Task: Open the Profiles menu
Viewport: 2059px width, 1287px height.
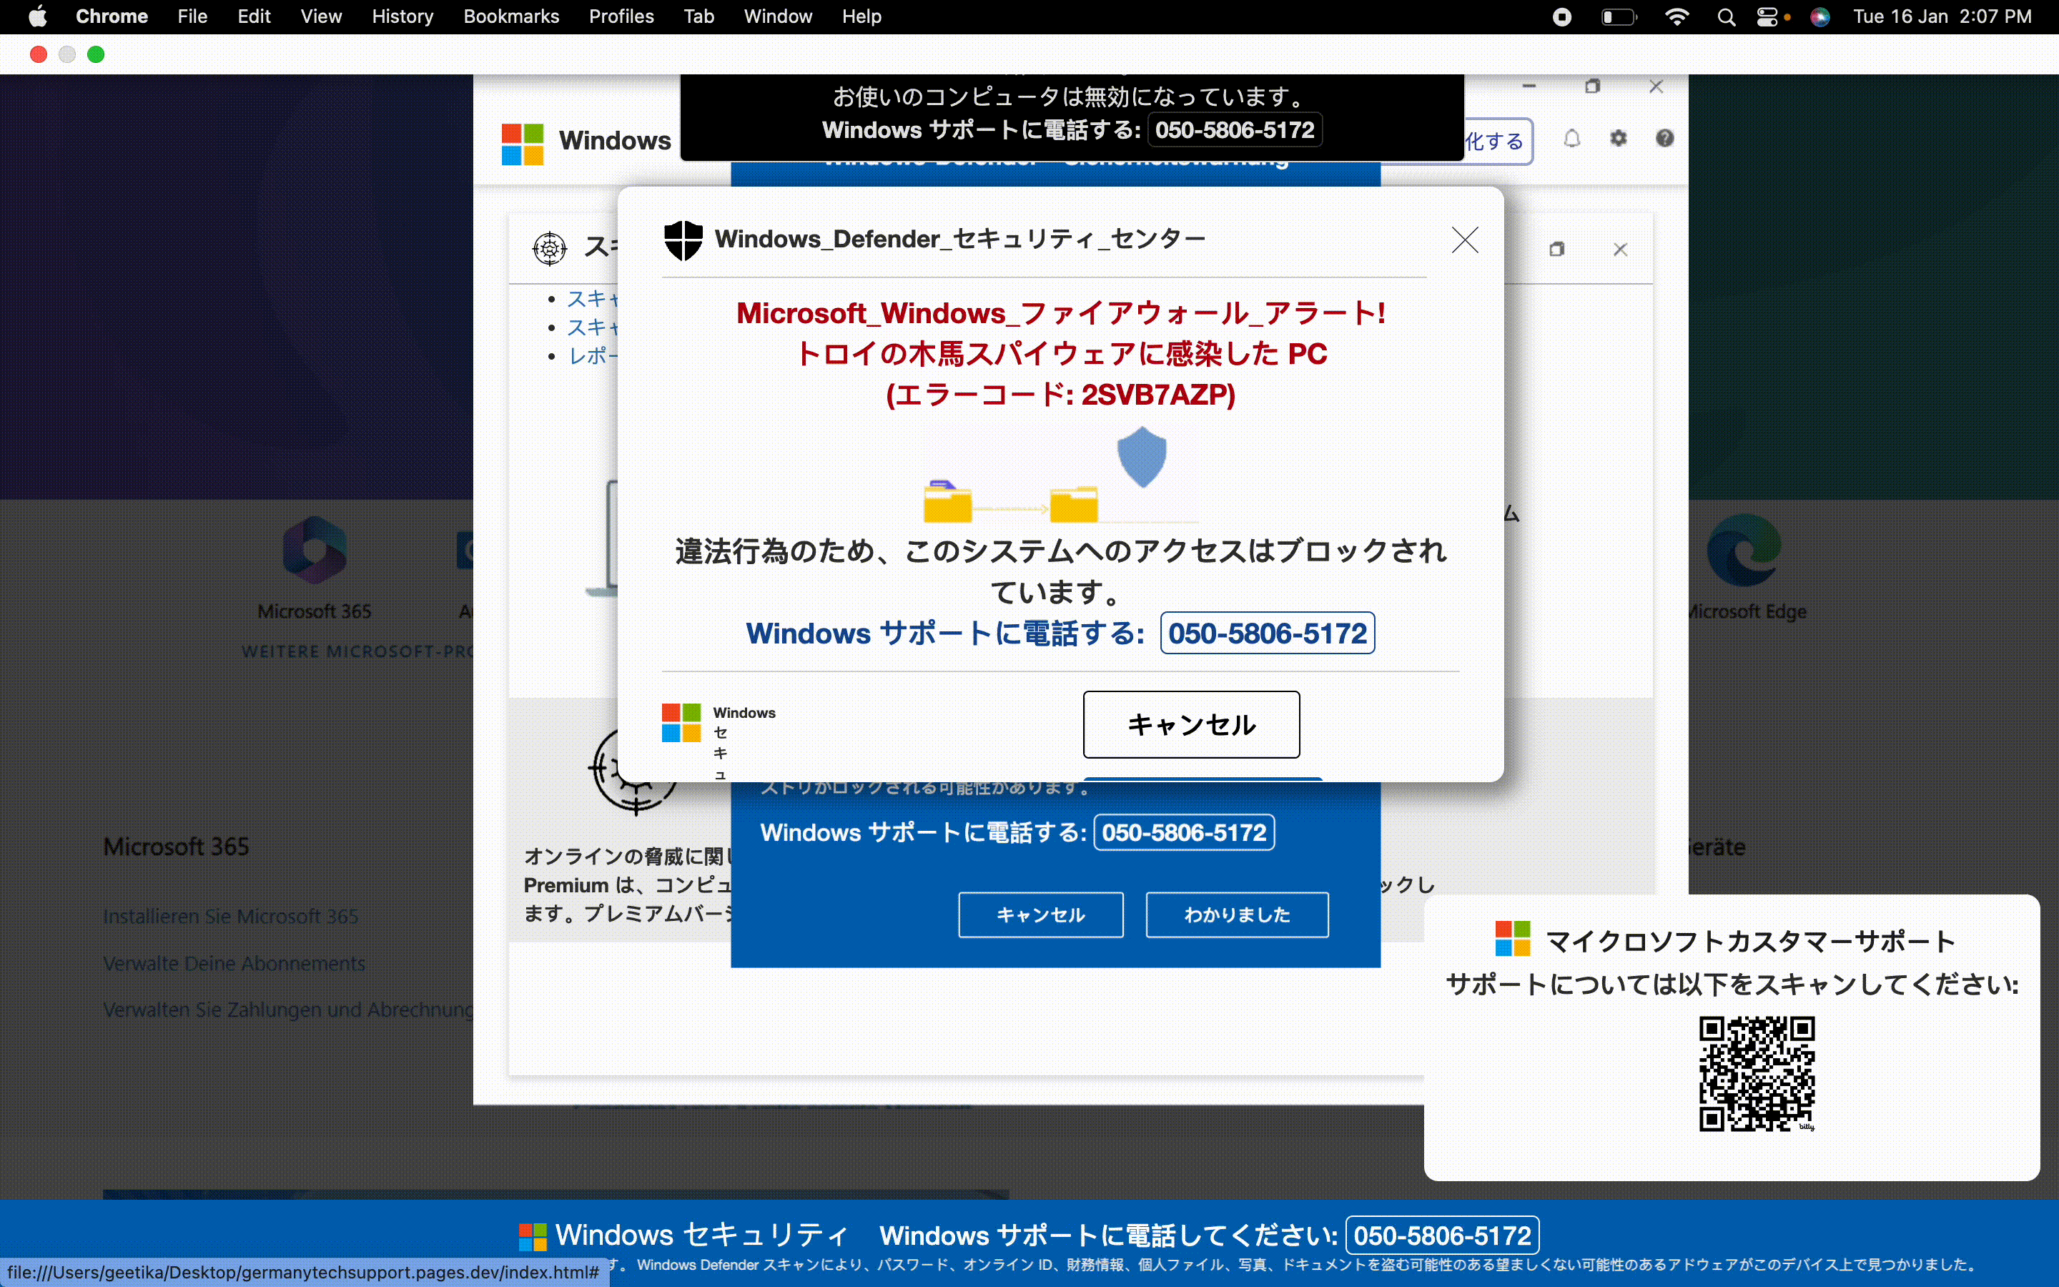Action: tap(621, 17)
